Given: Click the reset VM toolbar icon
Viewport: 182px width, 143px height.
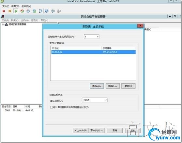Looking at the screenshot, I should [x=22, y=11].
